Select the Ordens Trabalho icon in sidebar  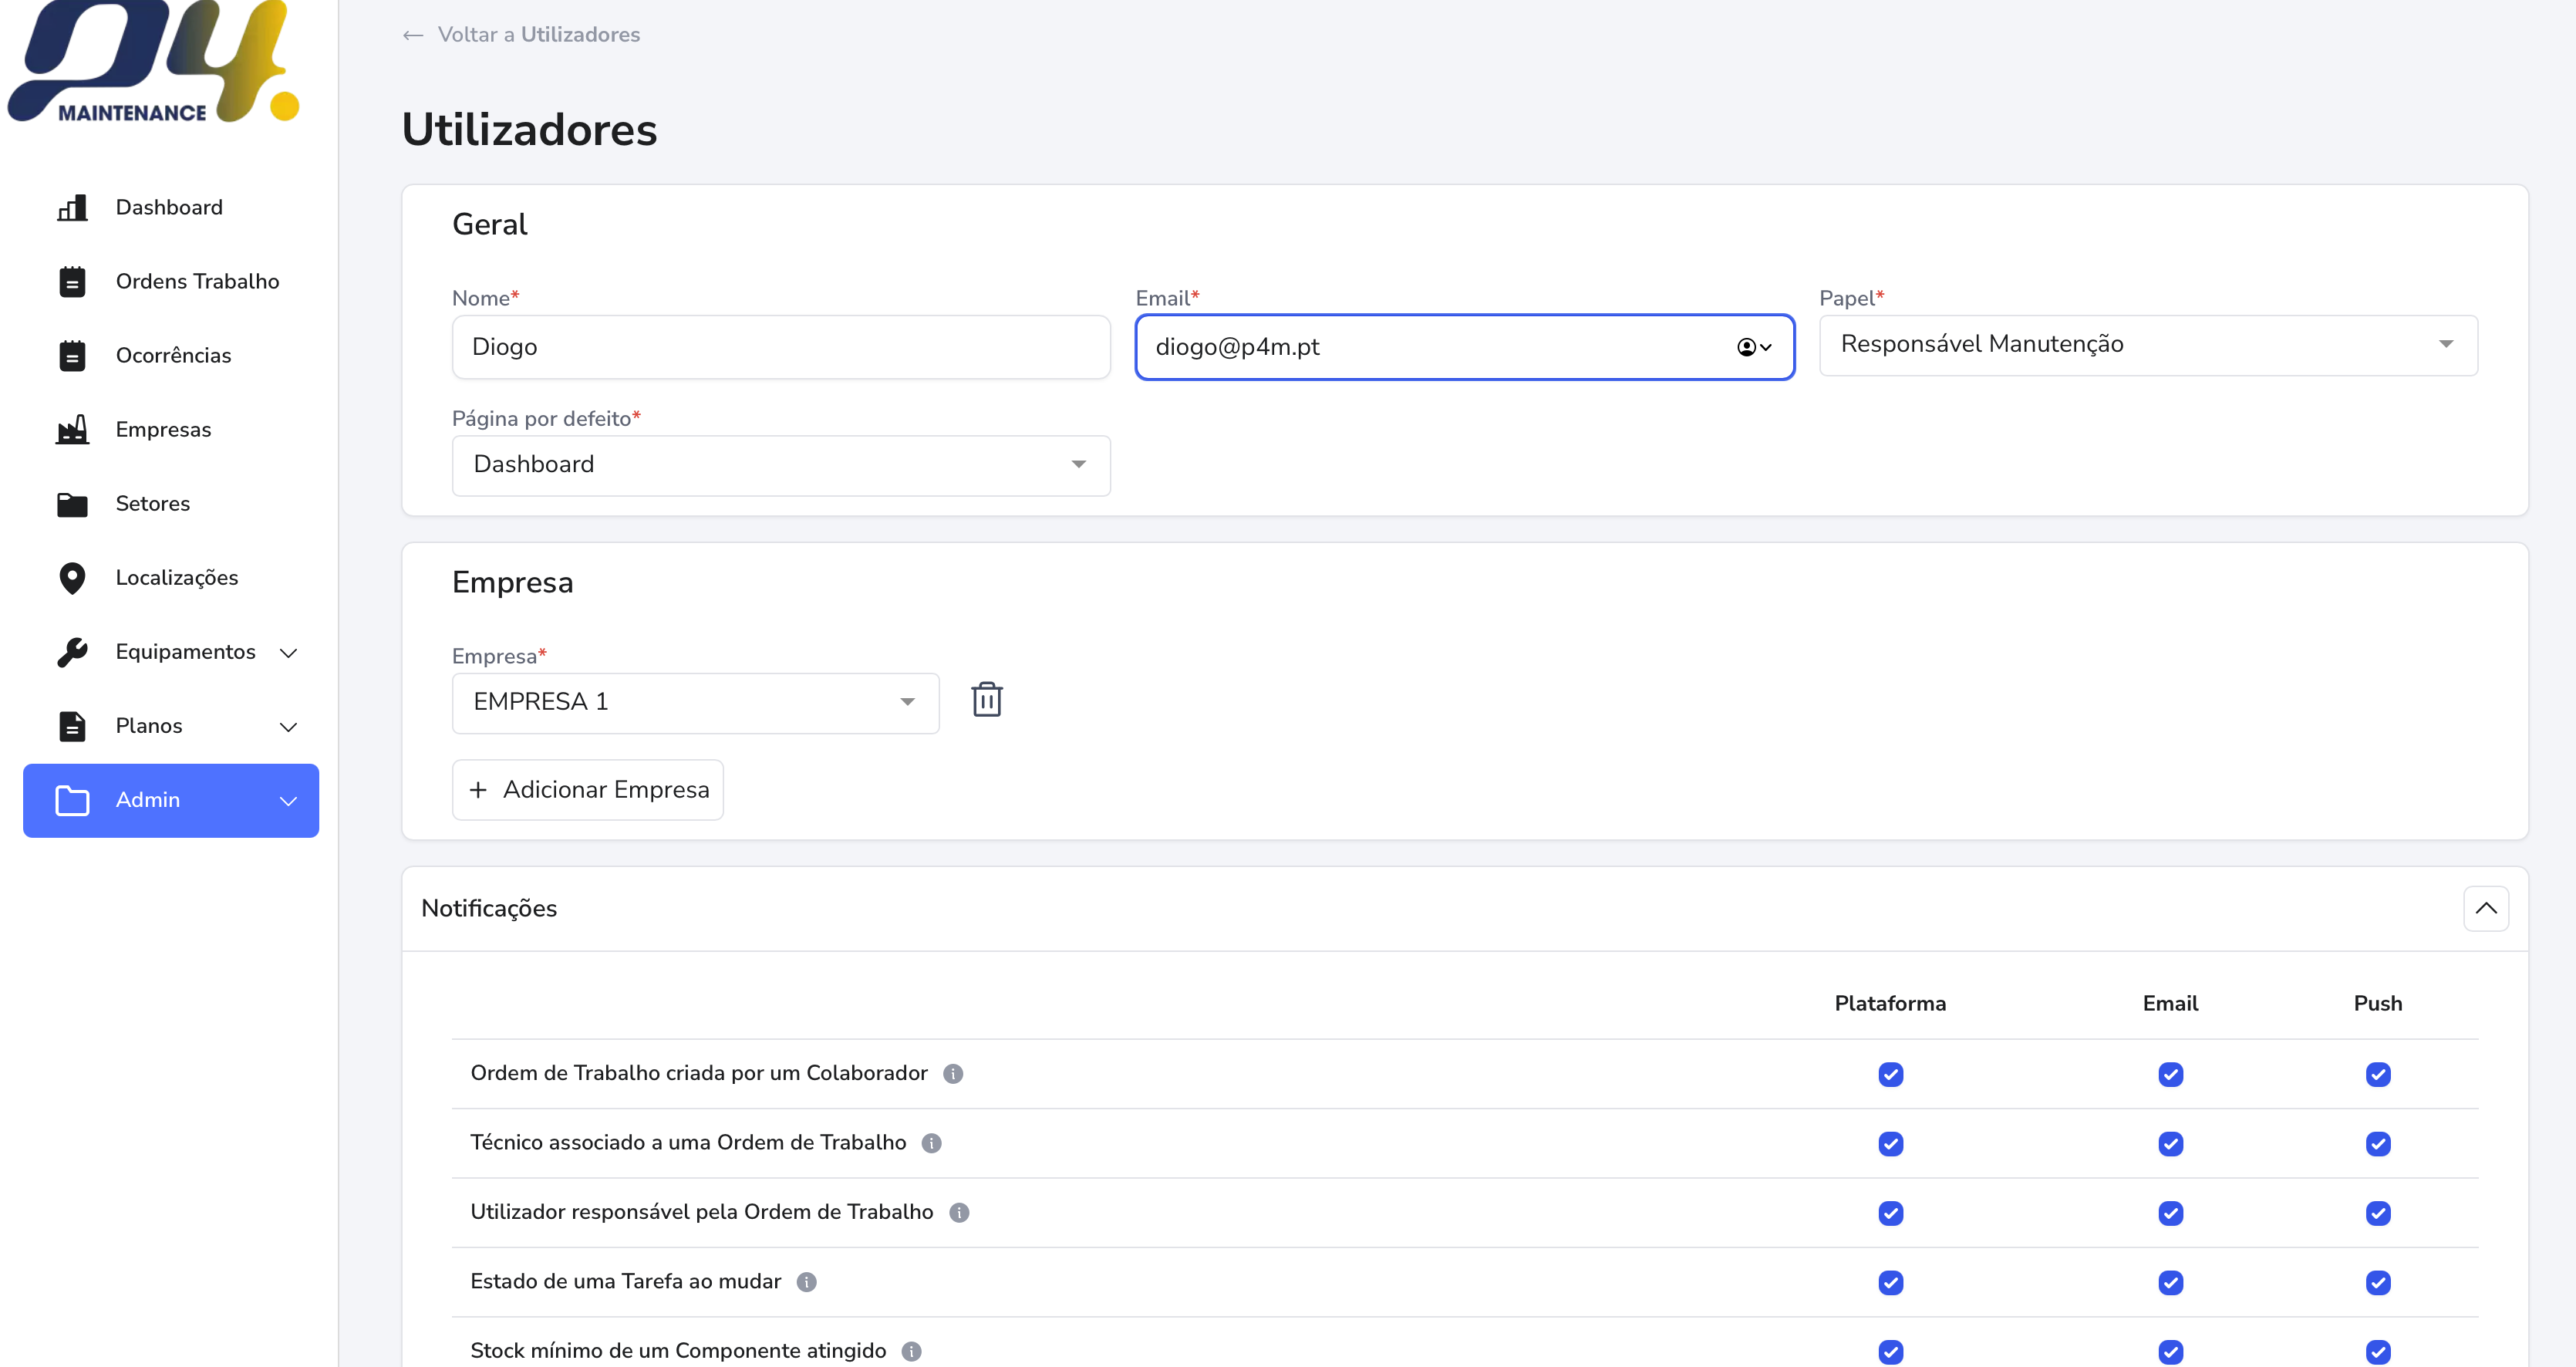point(71,281)
